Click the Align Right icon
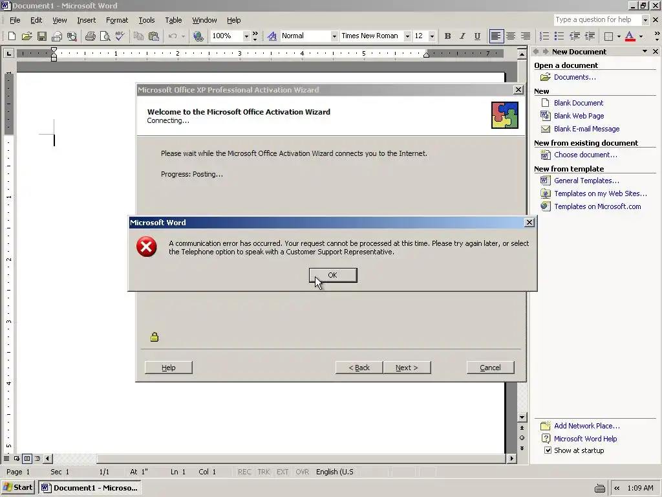Screen dimensions: 662x497 [x=526, y=36]
